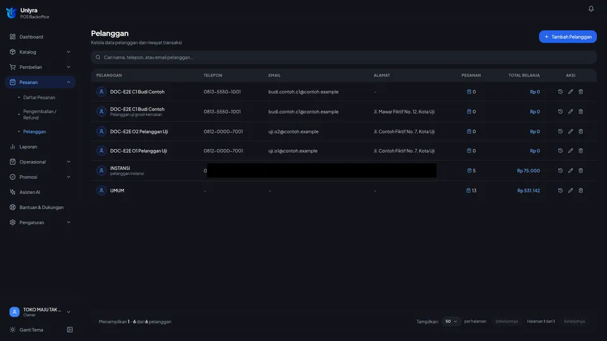Screen dimensions: 607x341
Task: Open Bantuan & Dukungan in the sidebar
Action: point(40,207)
